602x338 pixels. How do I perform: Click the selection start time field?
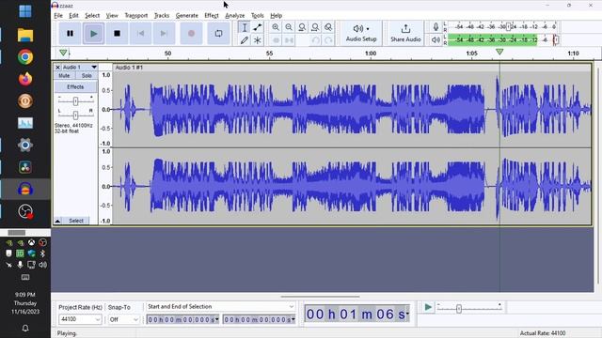pos(182,319)
